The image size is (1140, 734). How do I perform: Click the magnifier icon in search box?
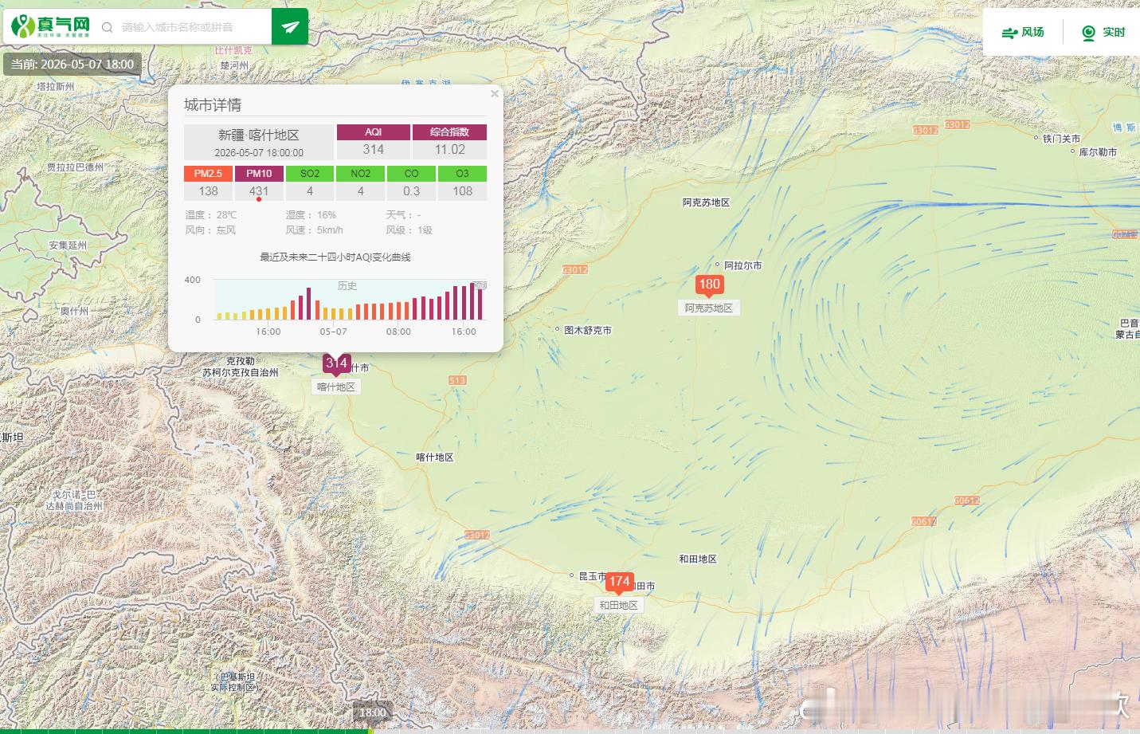[107, 28]
